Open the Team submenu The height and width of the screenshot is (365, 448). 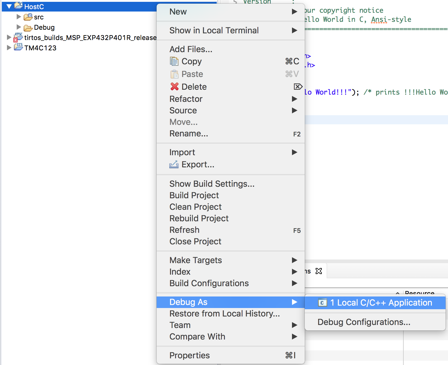point(231,325)
